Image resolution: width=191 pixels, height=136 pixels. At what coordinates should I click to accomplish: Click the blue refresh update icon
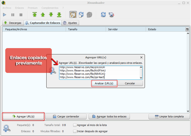pos(103,15)
